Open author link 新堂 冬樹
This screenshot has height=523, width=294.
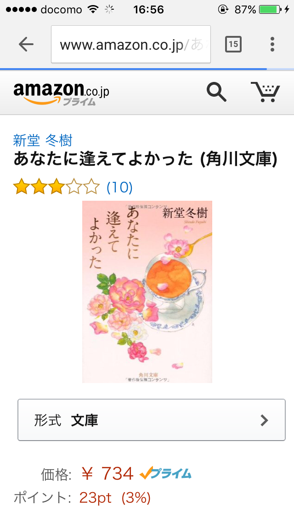tap(43, 140)
